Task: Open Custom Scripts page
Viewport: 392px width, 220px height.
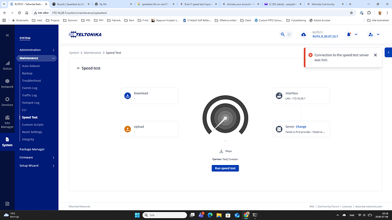Action: (x=32, y=125)
